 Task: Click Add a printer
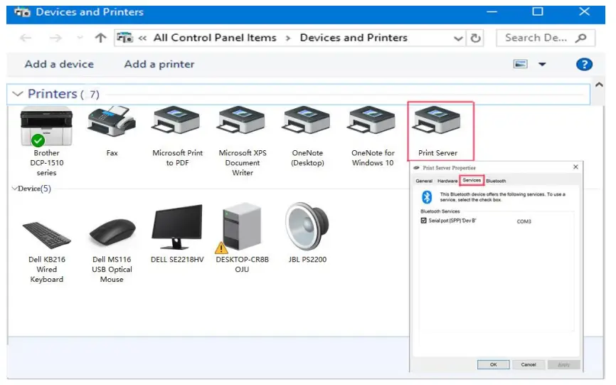[159, 64]
